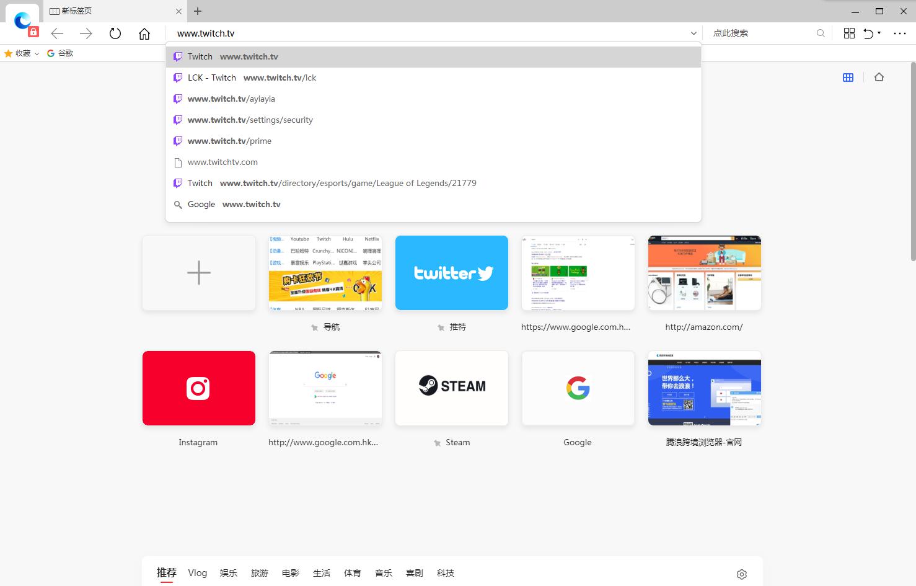
Task: Switch to grid view with the blue grid icon
Action: coord(848,78)
